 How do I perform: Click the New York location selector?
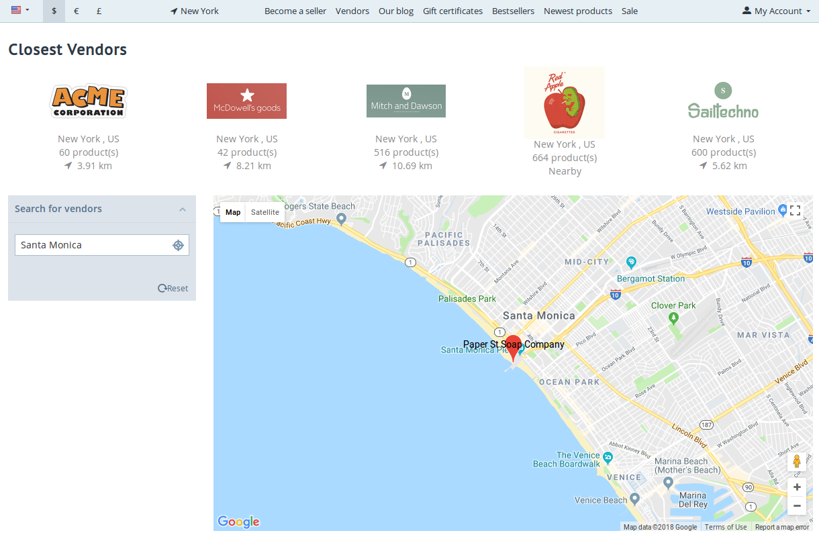(x=195, y=11)
